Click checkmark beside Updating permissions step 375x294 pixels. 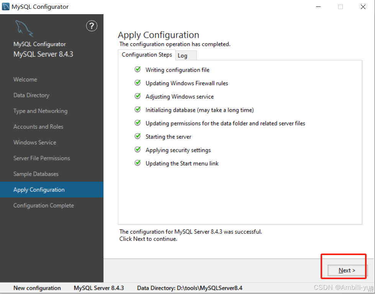[138, 123]
